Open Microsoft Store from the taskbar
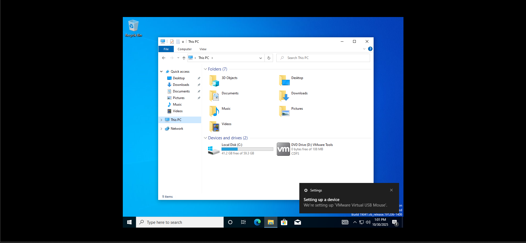The image size is (526, 243). click(x=284, y=222)
